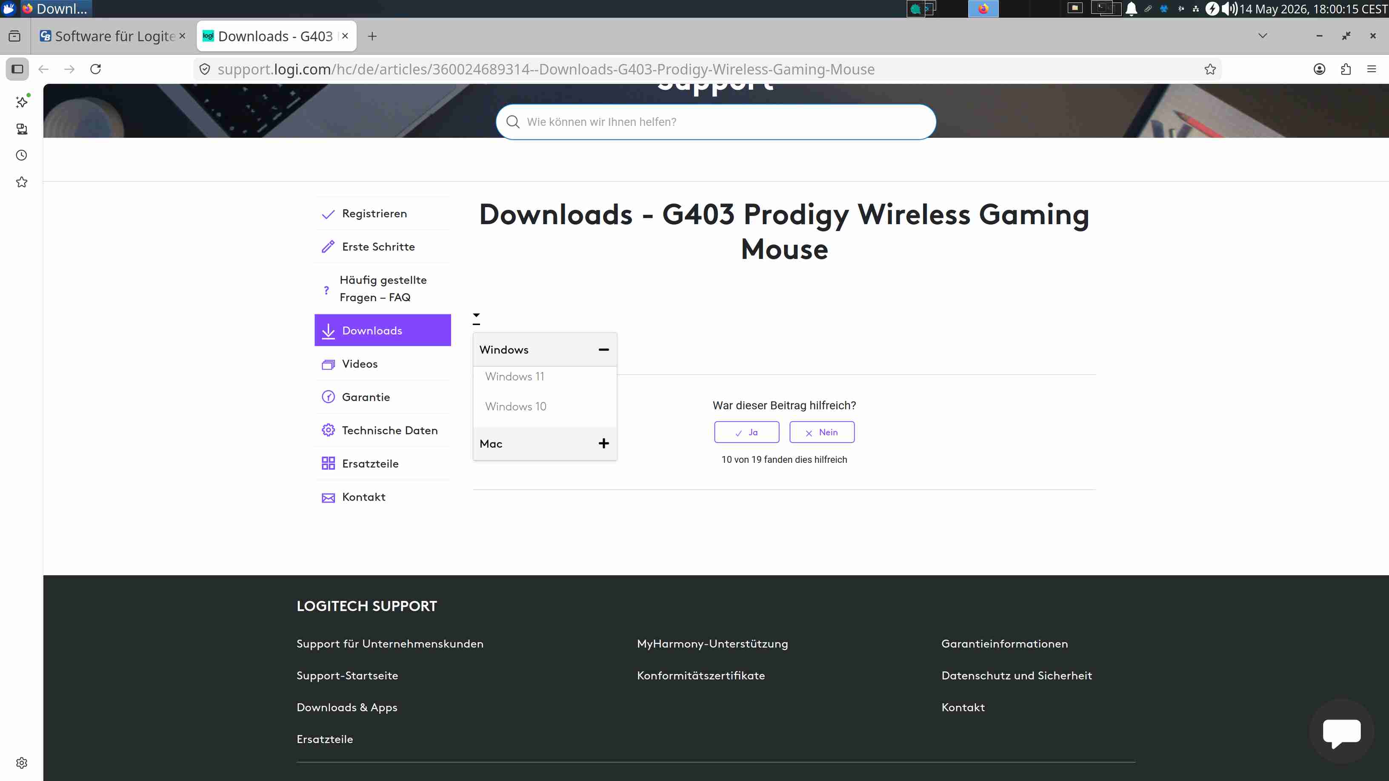Open the volume speaker icon in the tray
This screenshot has height=781, width=1389.
(1229, 9)
